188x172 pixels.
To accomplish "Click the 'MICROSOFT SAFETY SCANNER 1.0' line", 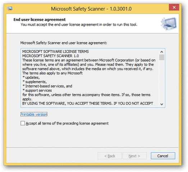I will coord(51,56).
